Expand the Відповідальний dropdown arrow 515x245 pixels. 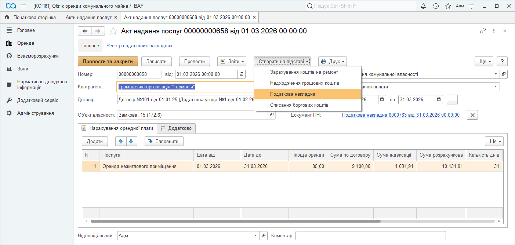[255, 235]
